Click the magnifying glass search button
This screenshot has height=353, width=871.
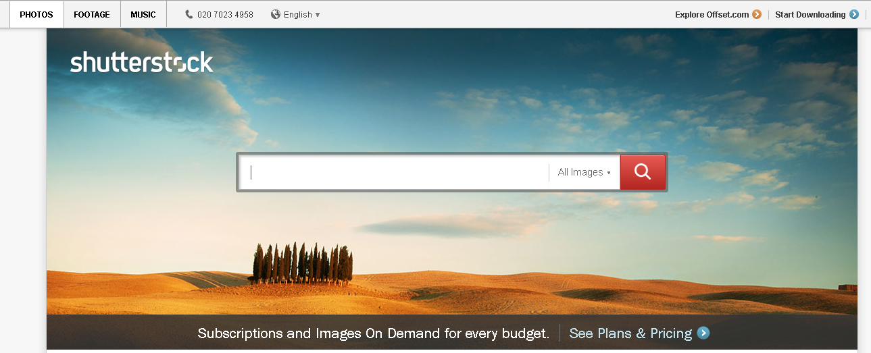click(643, 172)
